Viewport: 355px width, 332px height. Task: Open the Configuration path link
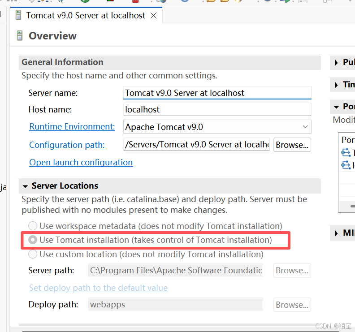[x=67, y=145]
